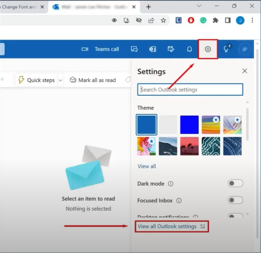Select the light gray theme swatch
Screen dimensions: 261x253
coord(168,125)
